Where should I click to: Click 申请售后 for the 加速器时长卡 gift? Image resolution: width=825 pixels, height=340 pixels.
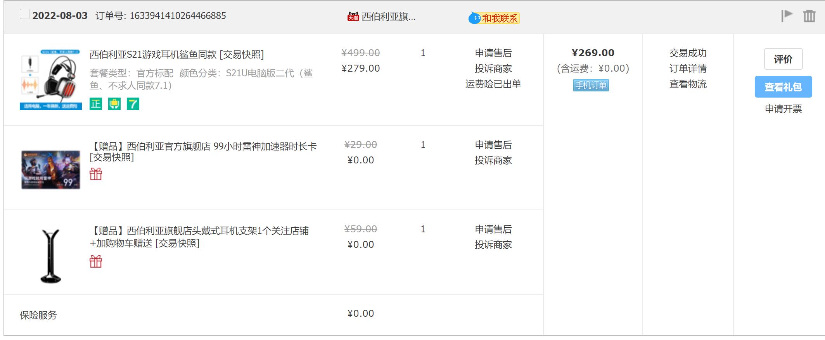tap(493, 145)
